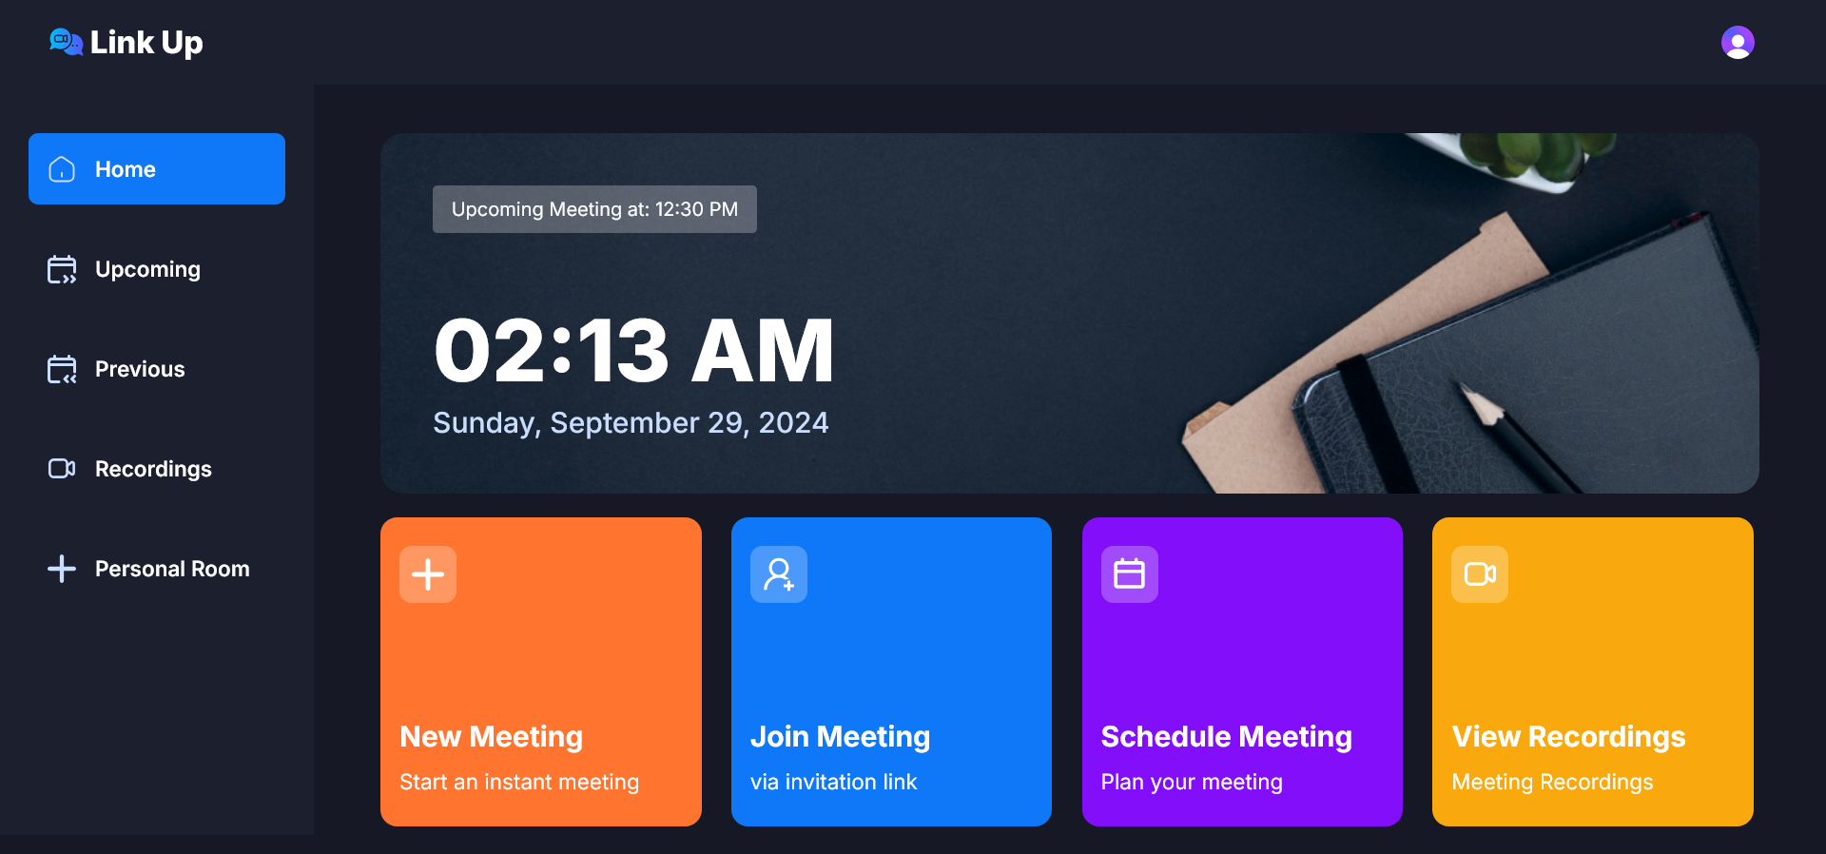Select Recordings in the sidebar
Viewport: 1826px width, 854px height.
pyautogui.click(x=157, y=469)
